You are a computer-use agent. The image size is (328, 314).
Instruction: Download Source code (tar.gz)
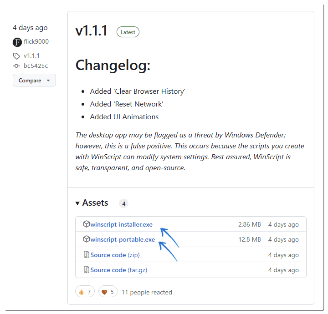point(119,270)
